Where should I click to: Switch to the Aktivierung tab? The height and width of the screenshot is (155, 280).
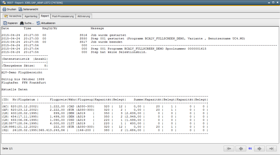pos(84,16)
